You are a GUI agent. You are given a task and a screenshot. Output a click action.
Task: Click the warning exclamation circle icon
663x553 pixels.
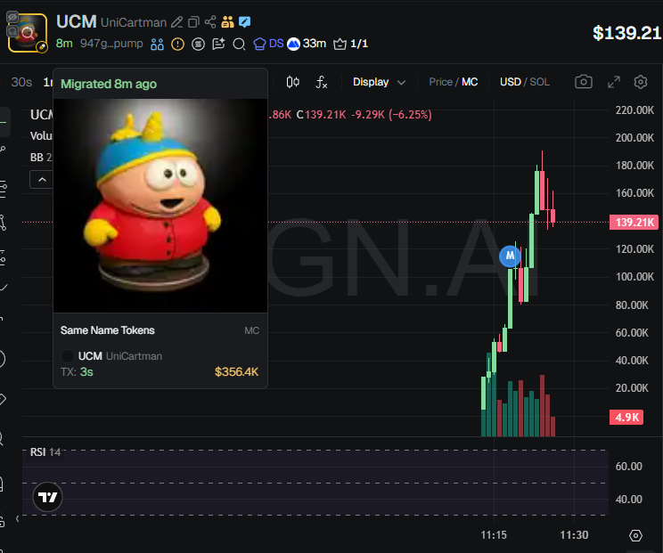coord(177,44)
